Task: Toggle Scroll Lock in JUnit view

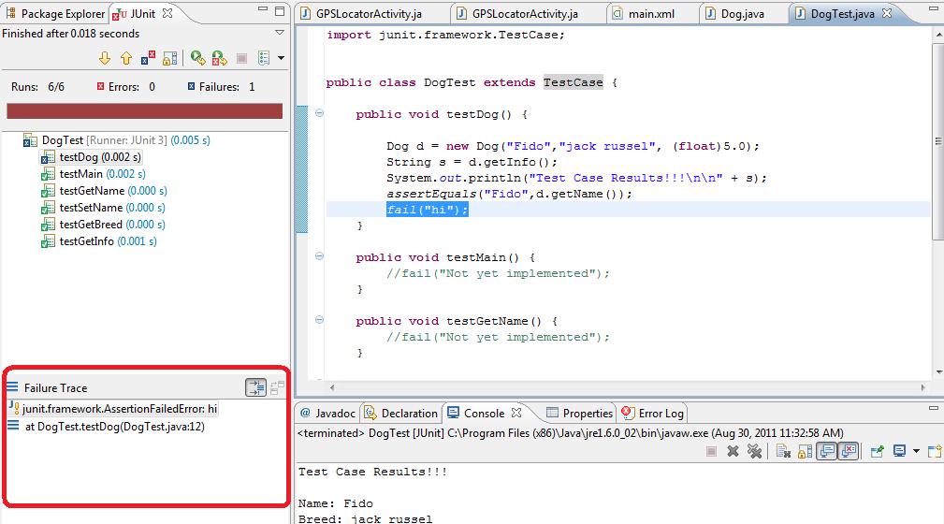Action: (x=169, y=58)
